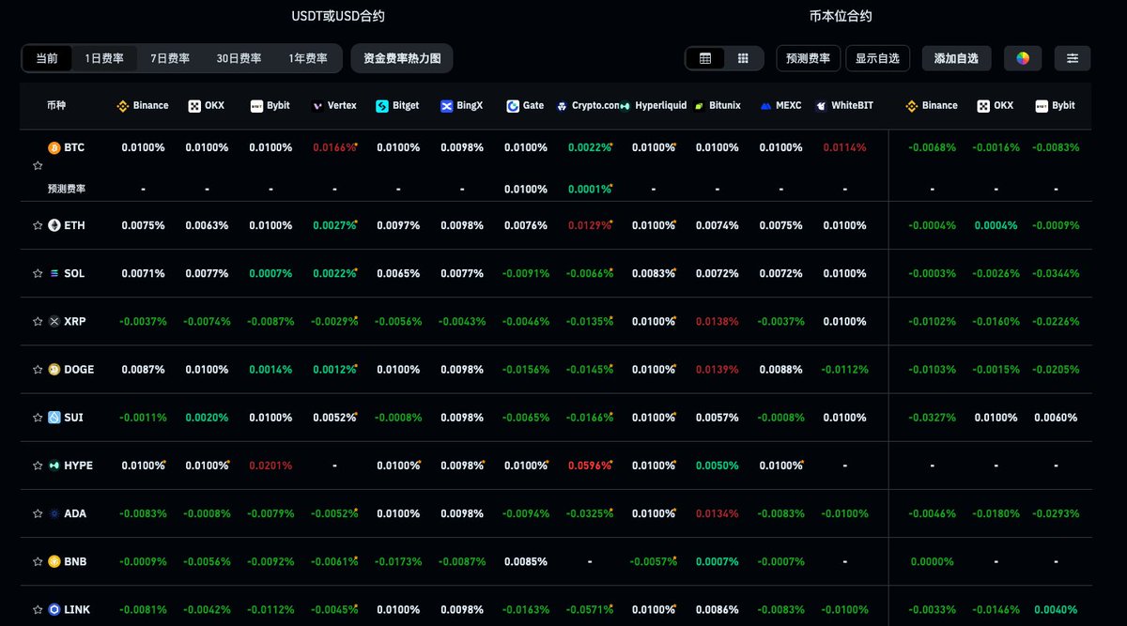The width and height of the screenshot is (1127, 626).
Task: Click HYPE Crypto.com rate 0.0596%
Action: click(x=590, y=466)
